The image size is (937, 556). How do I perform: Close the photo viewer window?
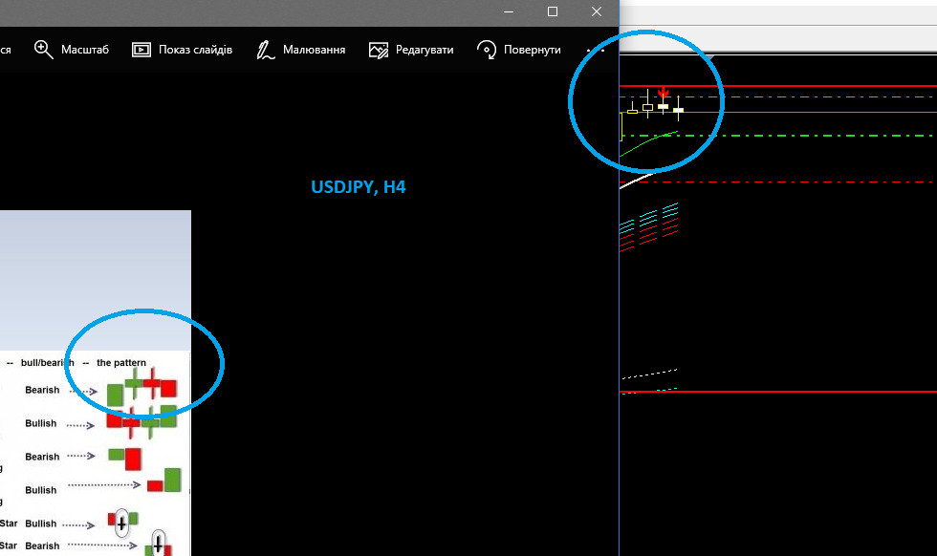[597, 11]
